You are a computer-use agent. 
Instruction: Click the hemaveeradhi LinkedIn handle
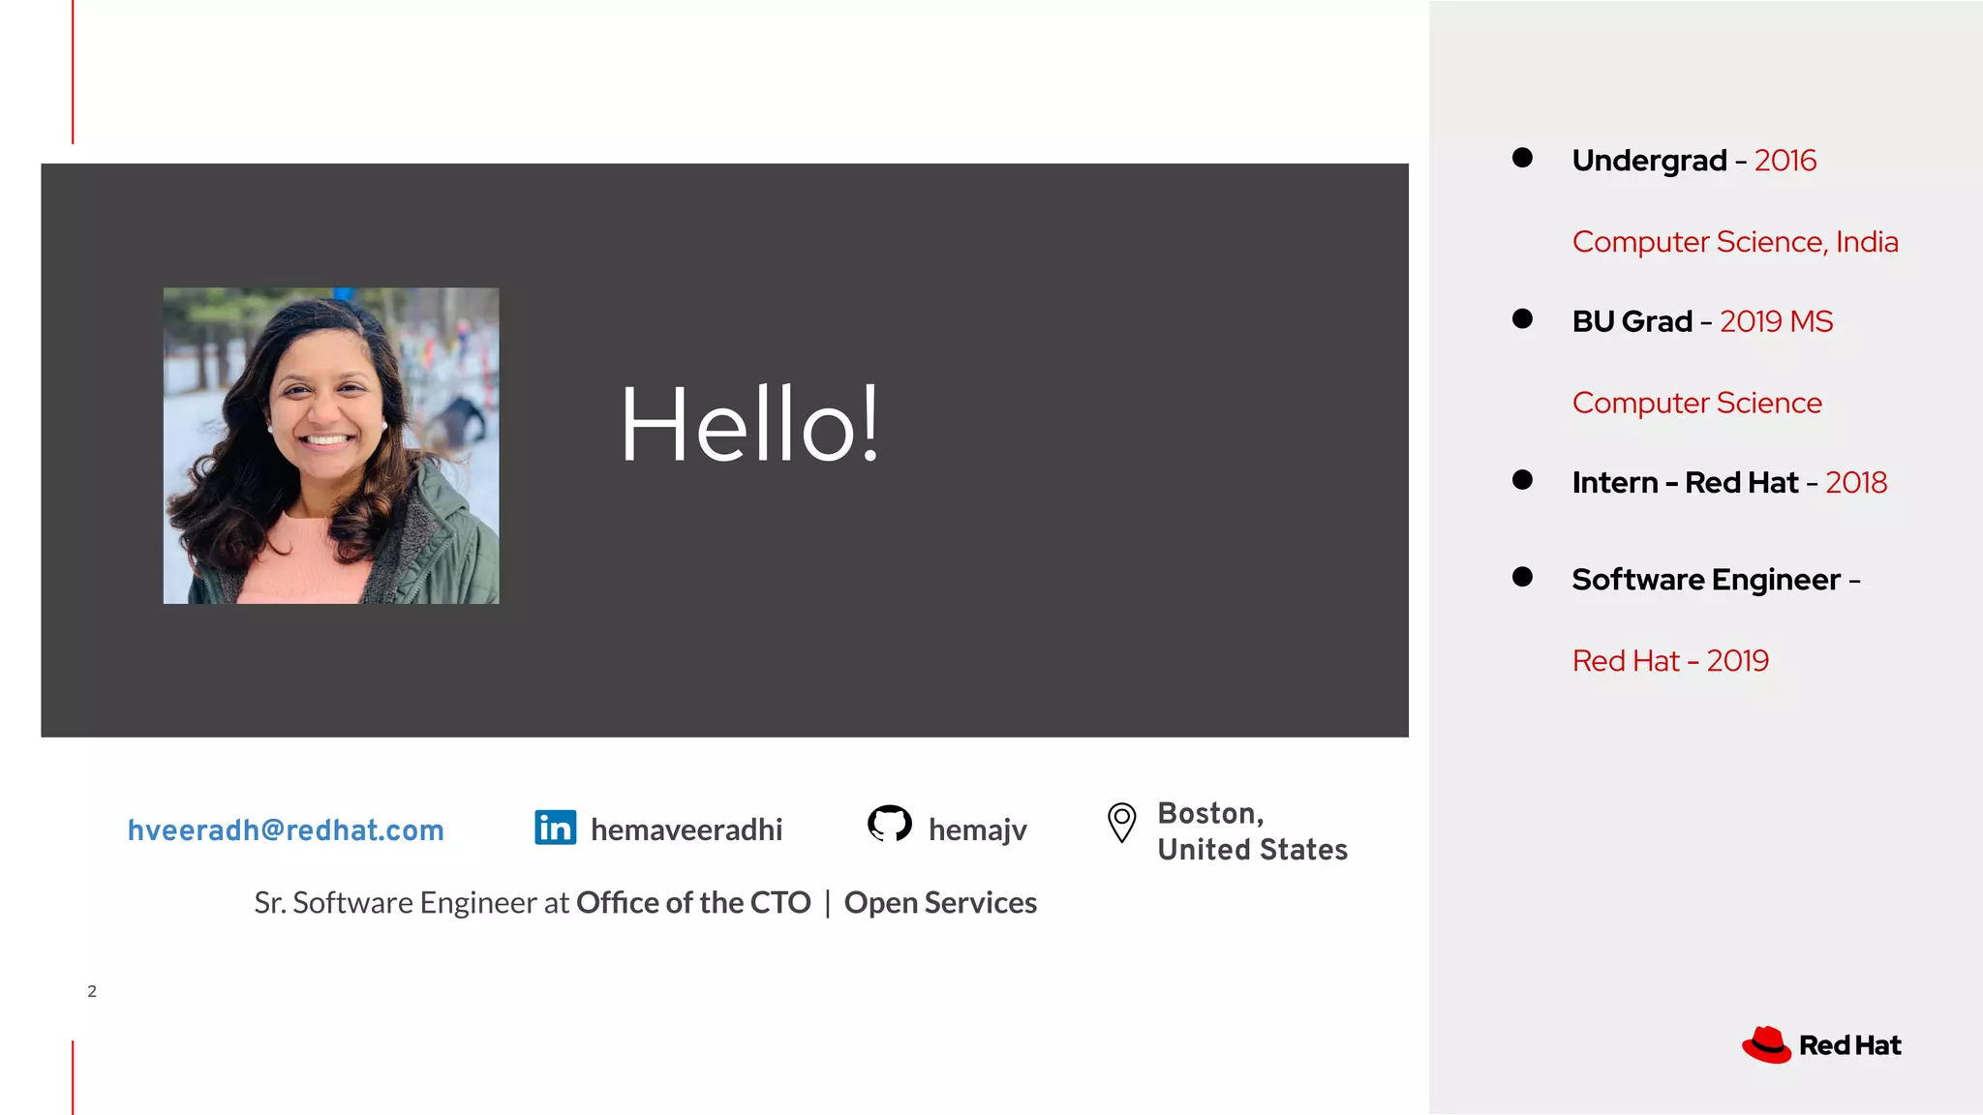[686, 830]
